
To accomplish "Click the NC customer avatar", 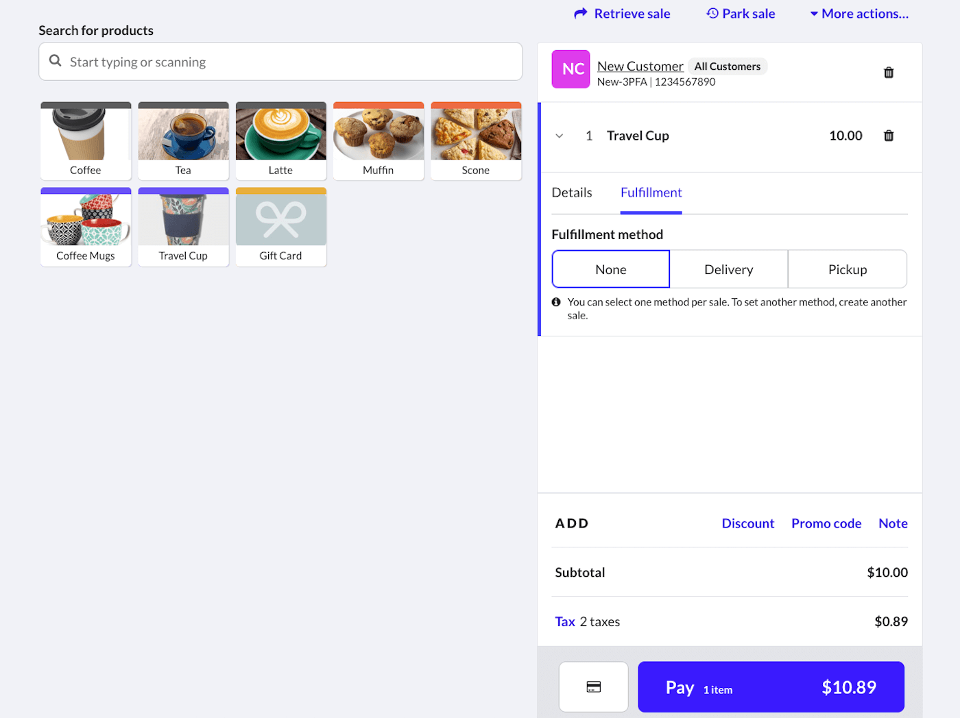I will pos(571,69).
